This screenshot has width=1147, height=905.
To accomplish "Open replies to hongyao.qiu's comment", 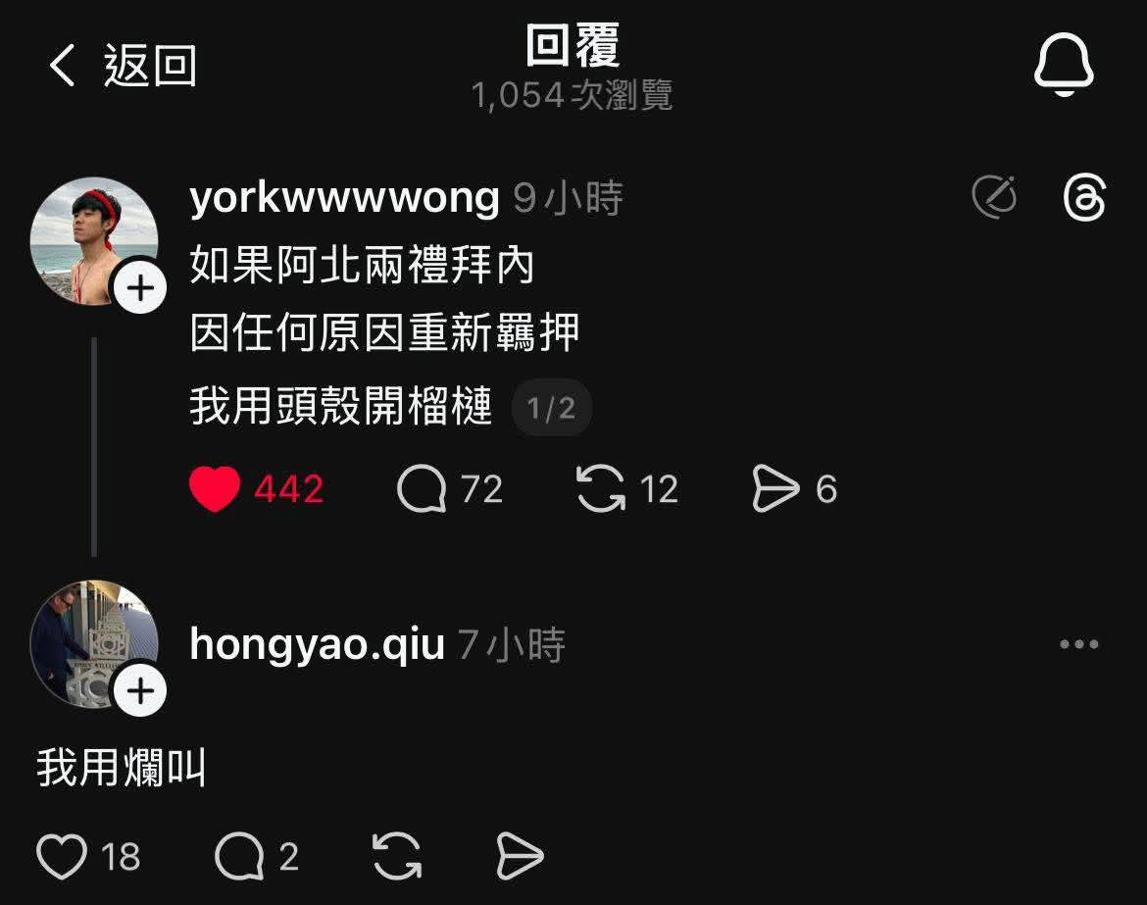I will pos(239,856).
